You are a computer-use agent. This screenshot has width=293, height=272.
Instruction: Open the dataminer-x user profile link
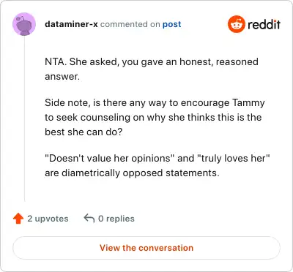click(71, 24)
